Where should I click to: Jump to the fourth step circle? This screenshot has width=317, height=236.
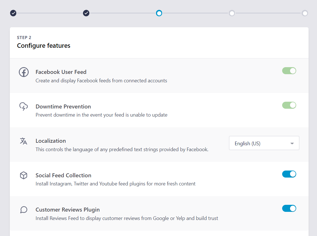coord(232,13)
